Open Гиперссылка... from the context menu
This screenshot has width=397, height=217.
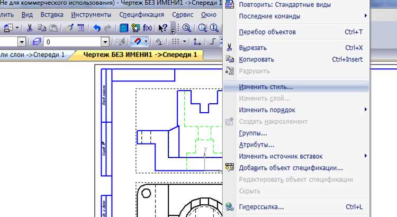[x=296, y=207]
